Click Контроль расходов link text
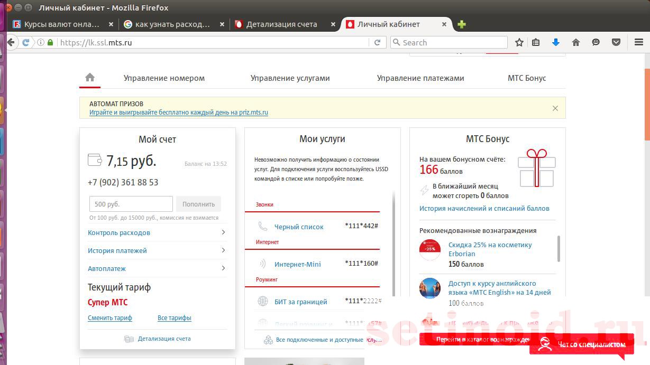The height and width of the screenshot is (365, 650). [x=119, y=232]
